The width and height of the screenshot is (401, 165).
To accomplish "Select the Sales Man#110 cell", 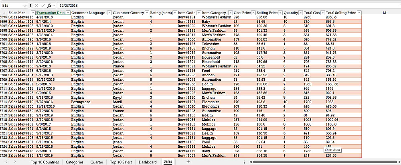I will (22, 102).
